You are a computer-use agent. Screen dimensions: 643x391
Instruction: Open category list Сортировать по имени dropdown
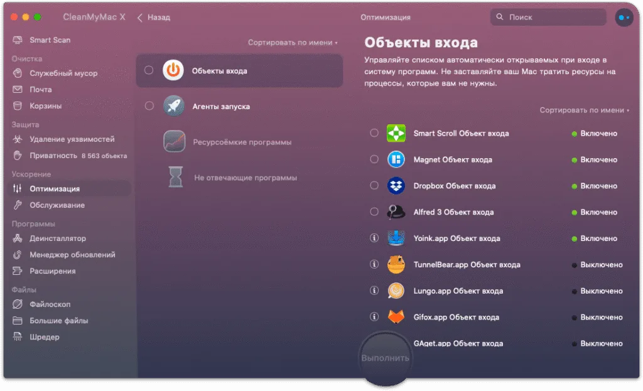(x=293, y=43)
